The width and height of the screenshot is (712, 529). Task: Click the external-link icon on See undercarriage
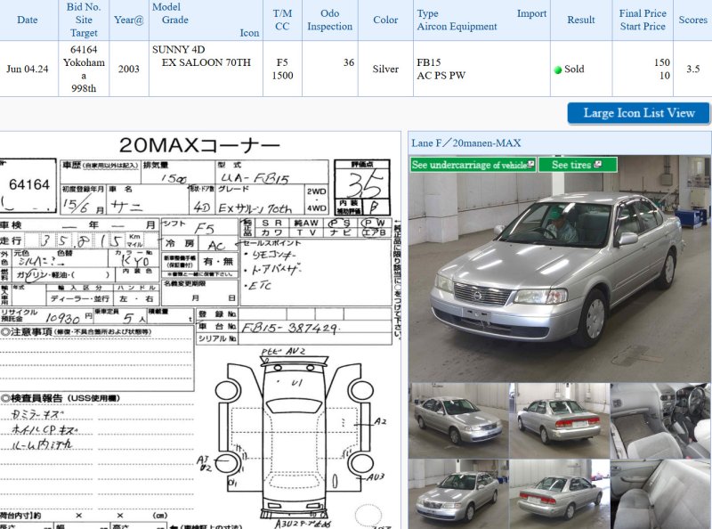click(531, 165)
